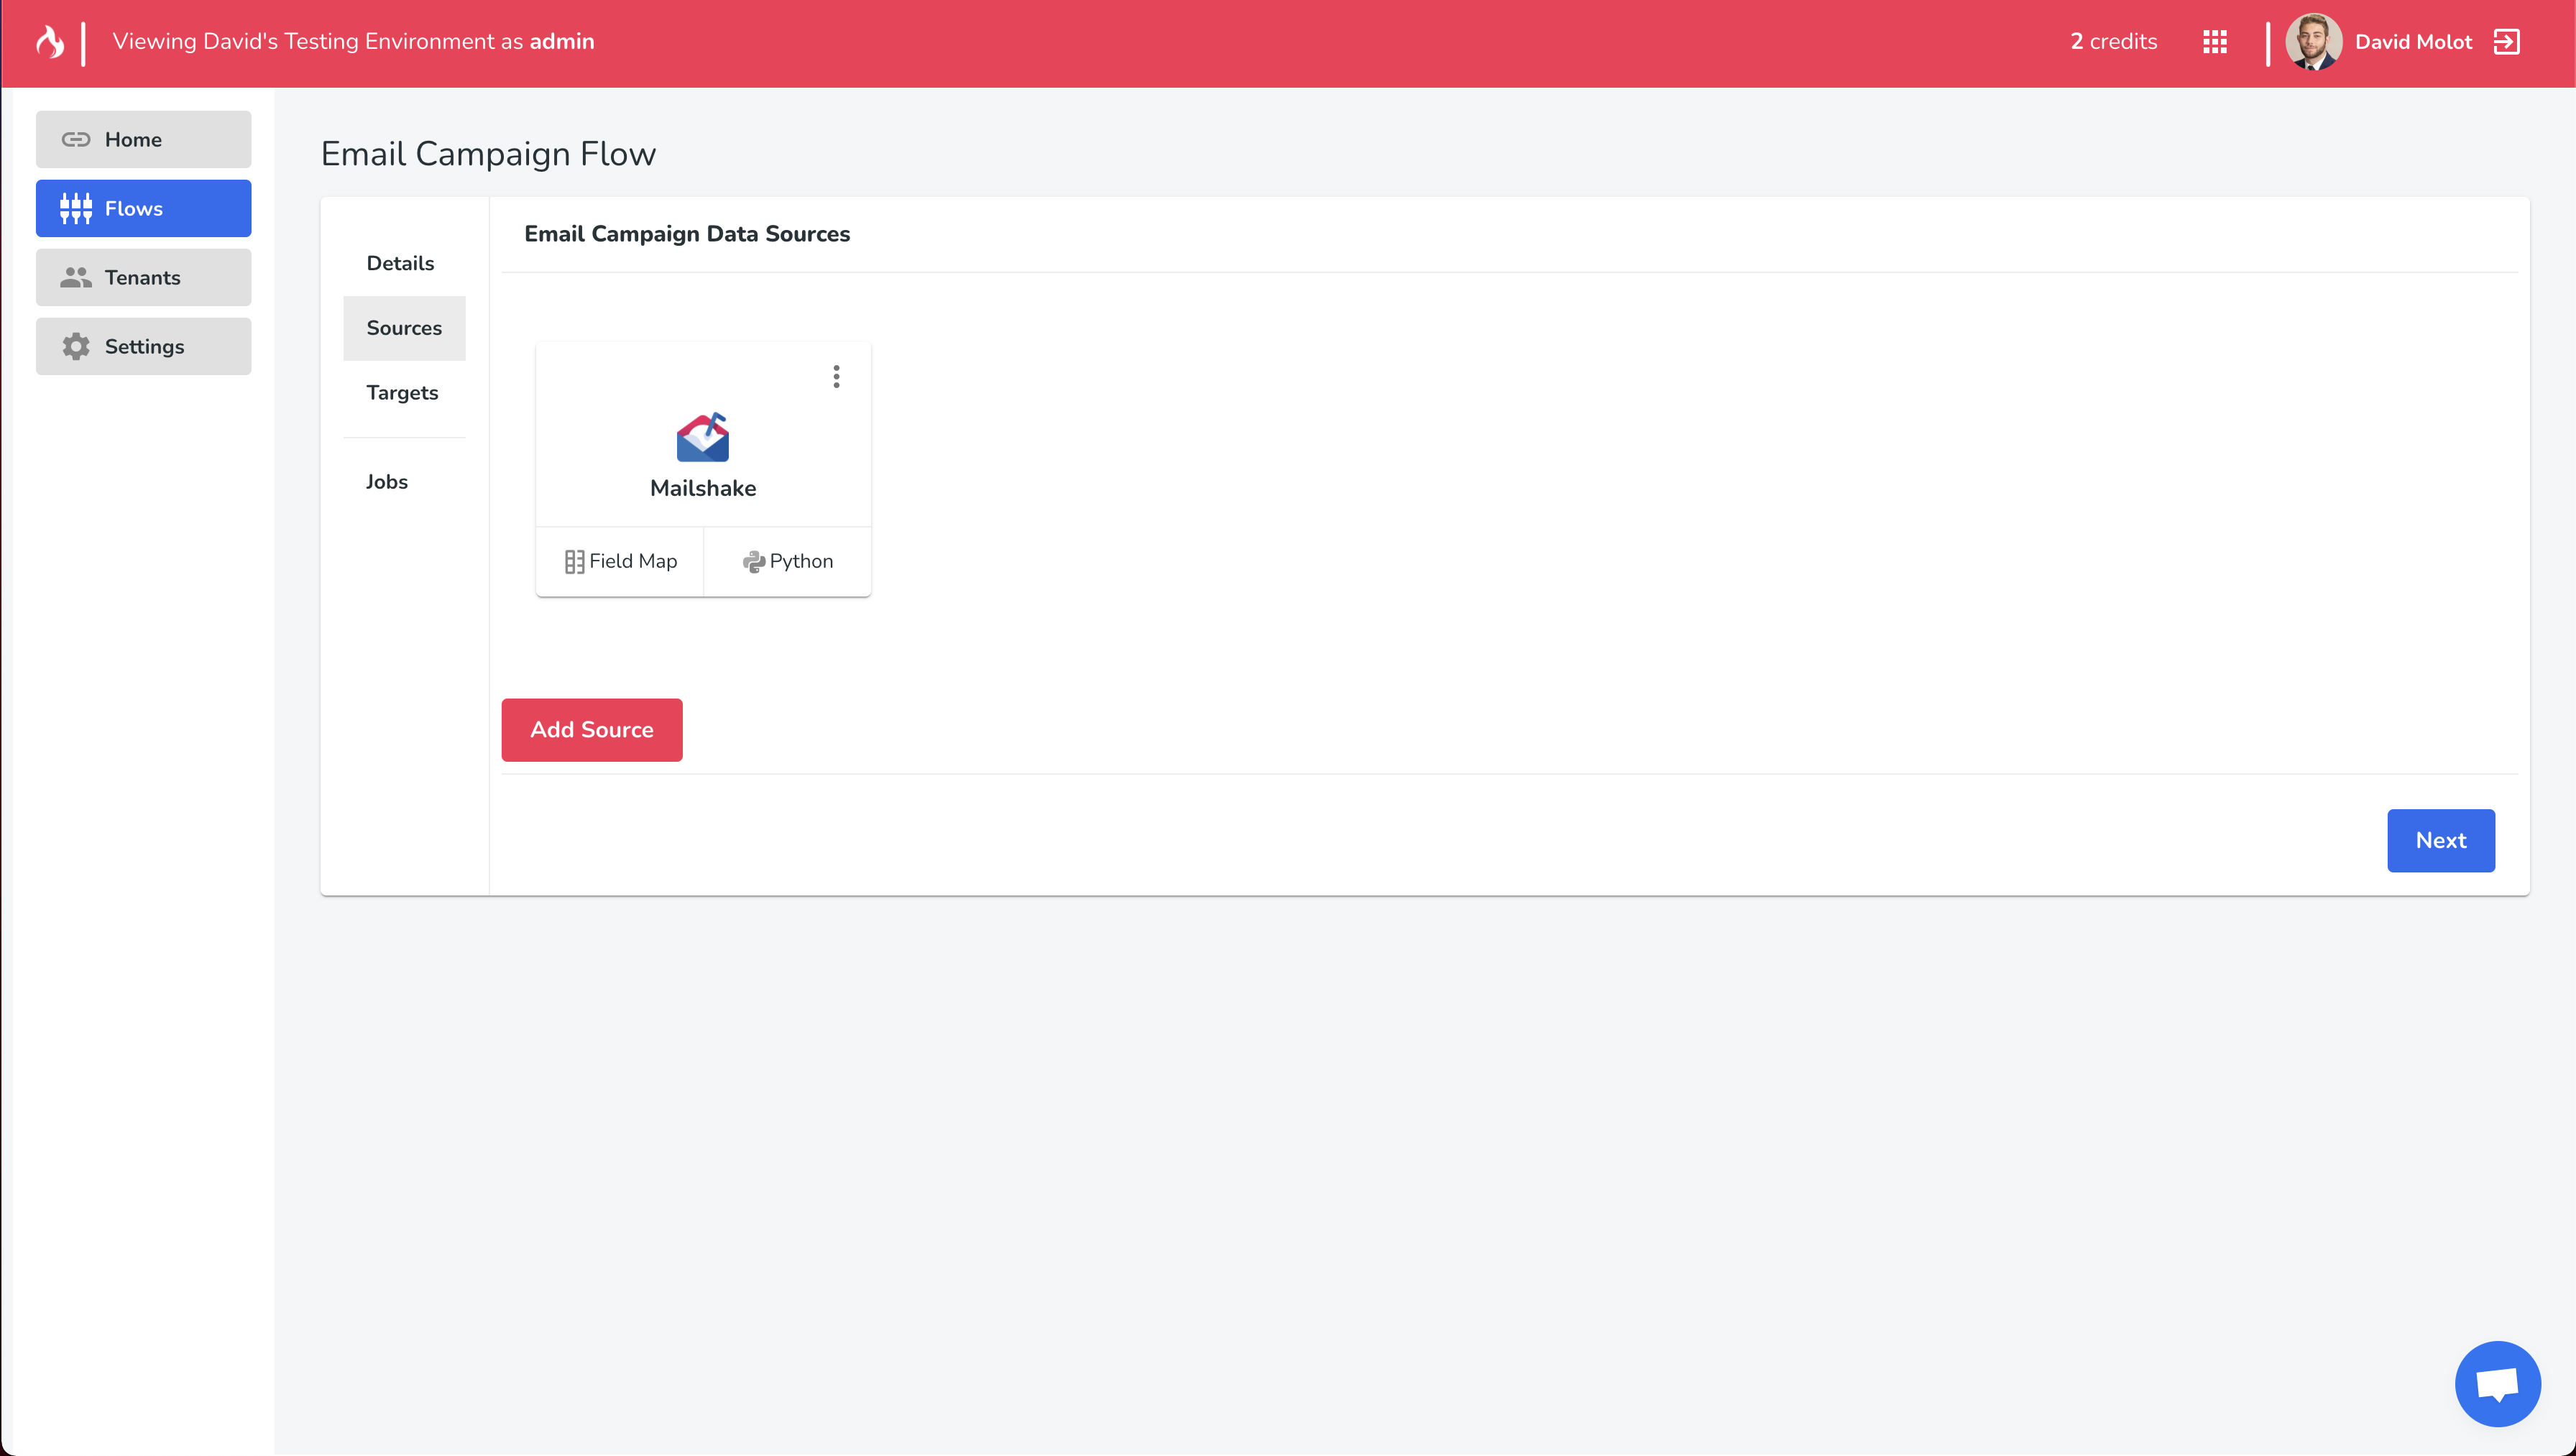Select the Sources tab
Image resolution: width=2576 pixels, height=1456 pixels.
click(x=404, y=328)
